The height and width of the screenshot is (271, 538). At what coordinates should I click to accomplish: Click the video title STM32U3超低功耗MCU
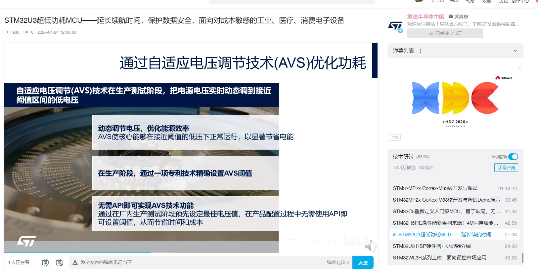174,20
